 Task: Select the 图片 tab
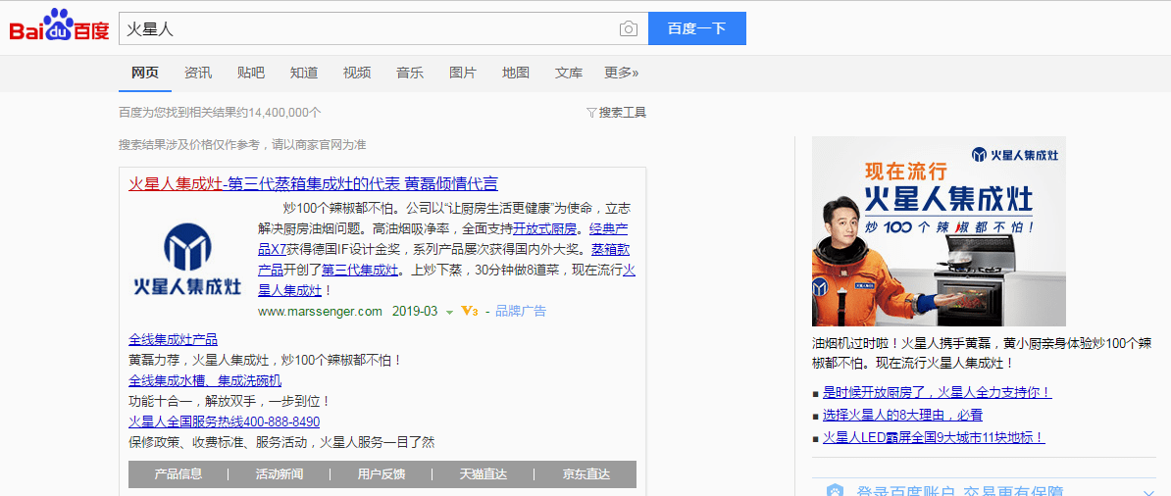(463, 74)
